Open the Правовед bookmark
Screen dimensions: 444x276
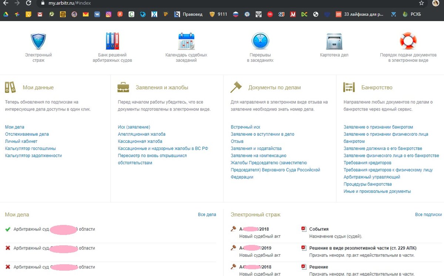pyautogui.click(x=189, y=14)
